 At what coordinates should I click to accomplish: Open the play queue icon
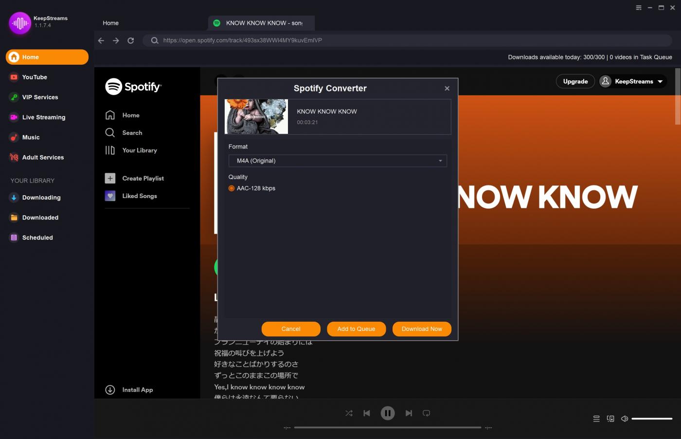tap(596, 419)
